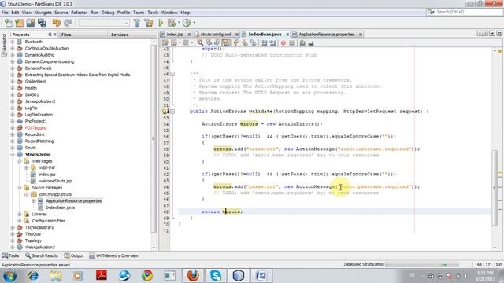504x283 pixels.
Task: Collapse the StrutsDemo project node
Action: pyautogui.click(x=13, y=154)
